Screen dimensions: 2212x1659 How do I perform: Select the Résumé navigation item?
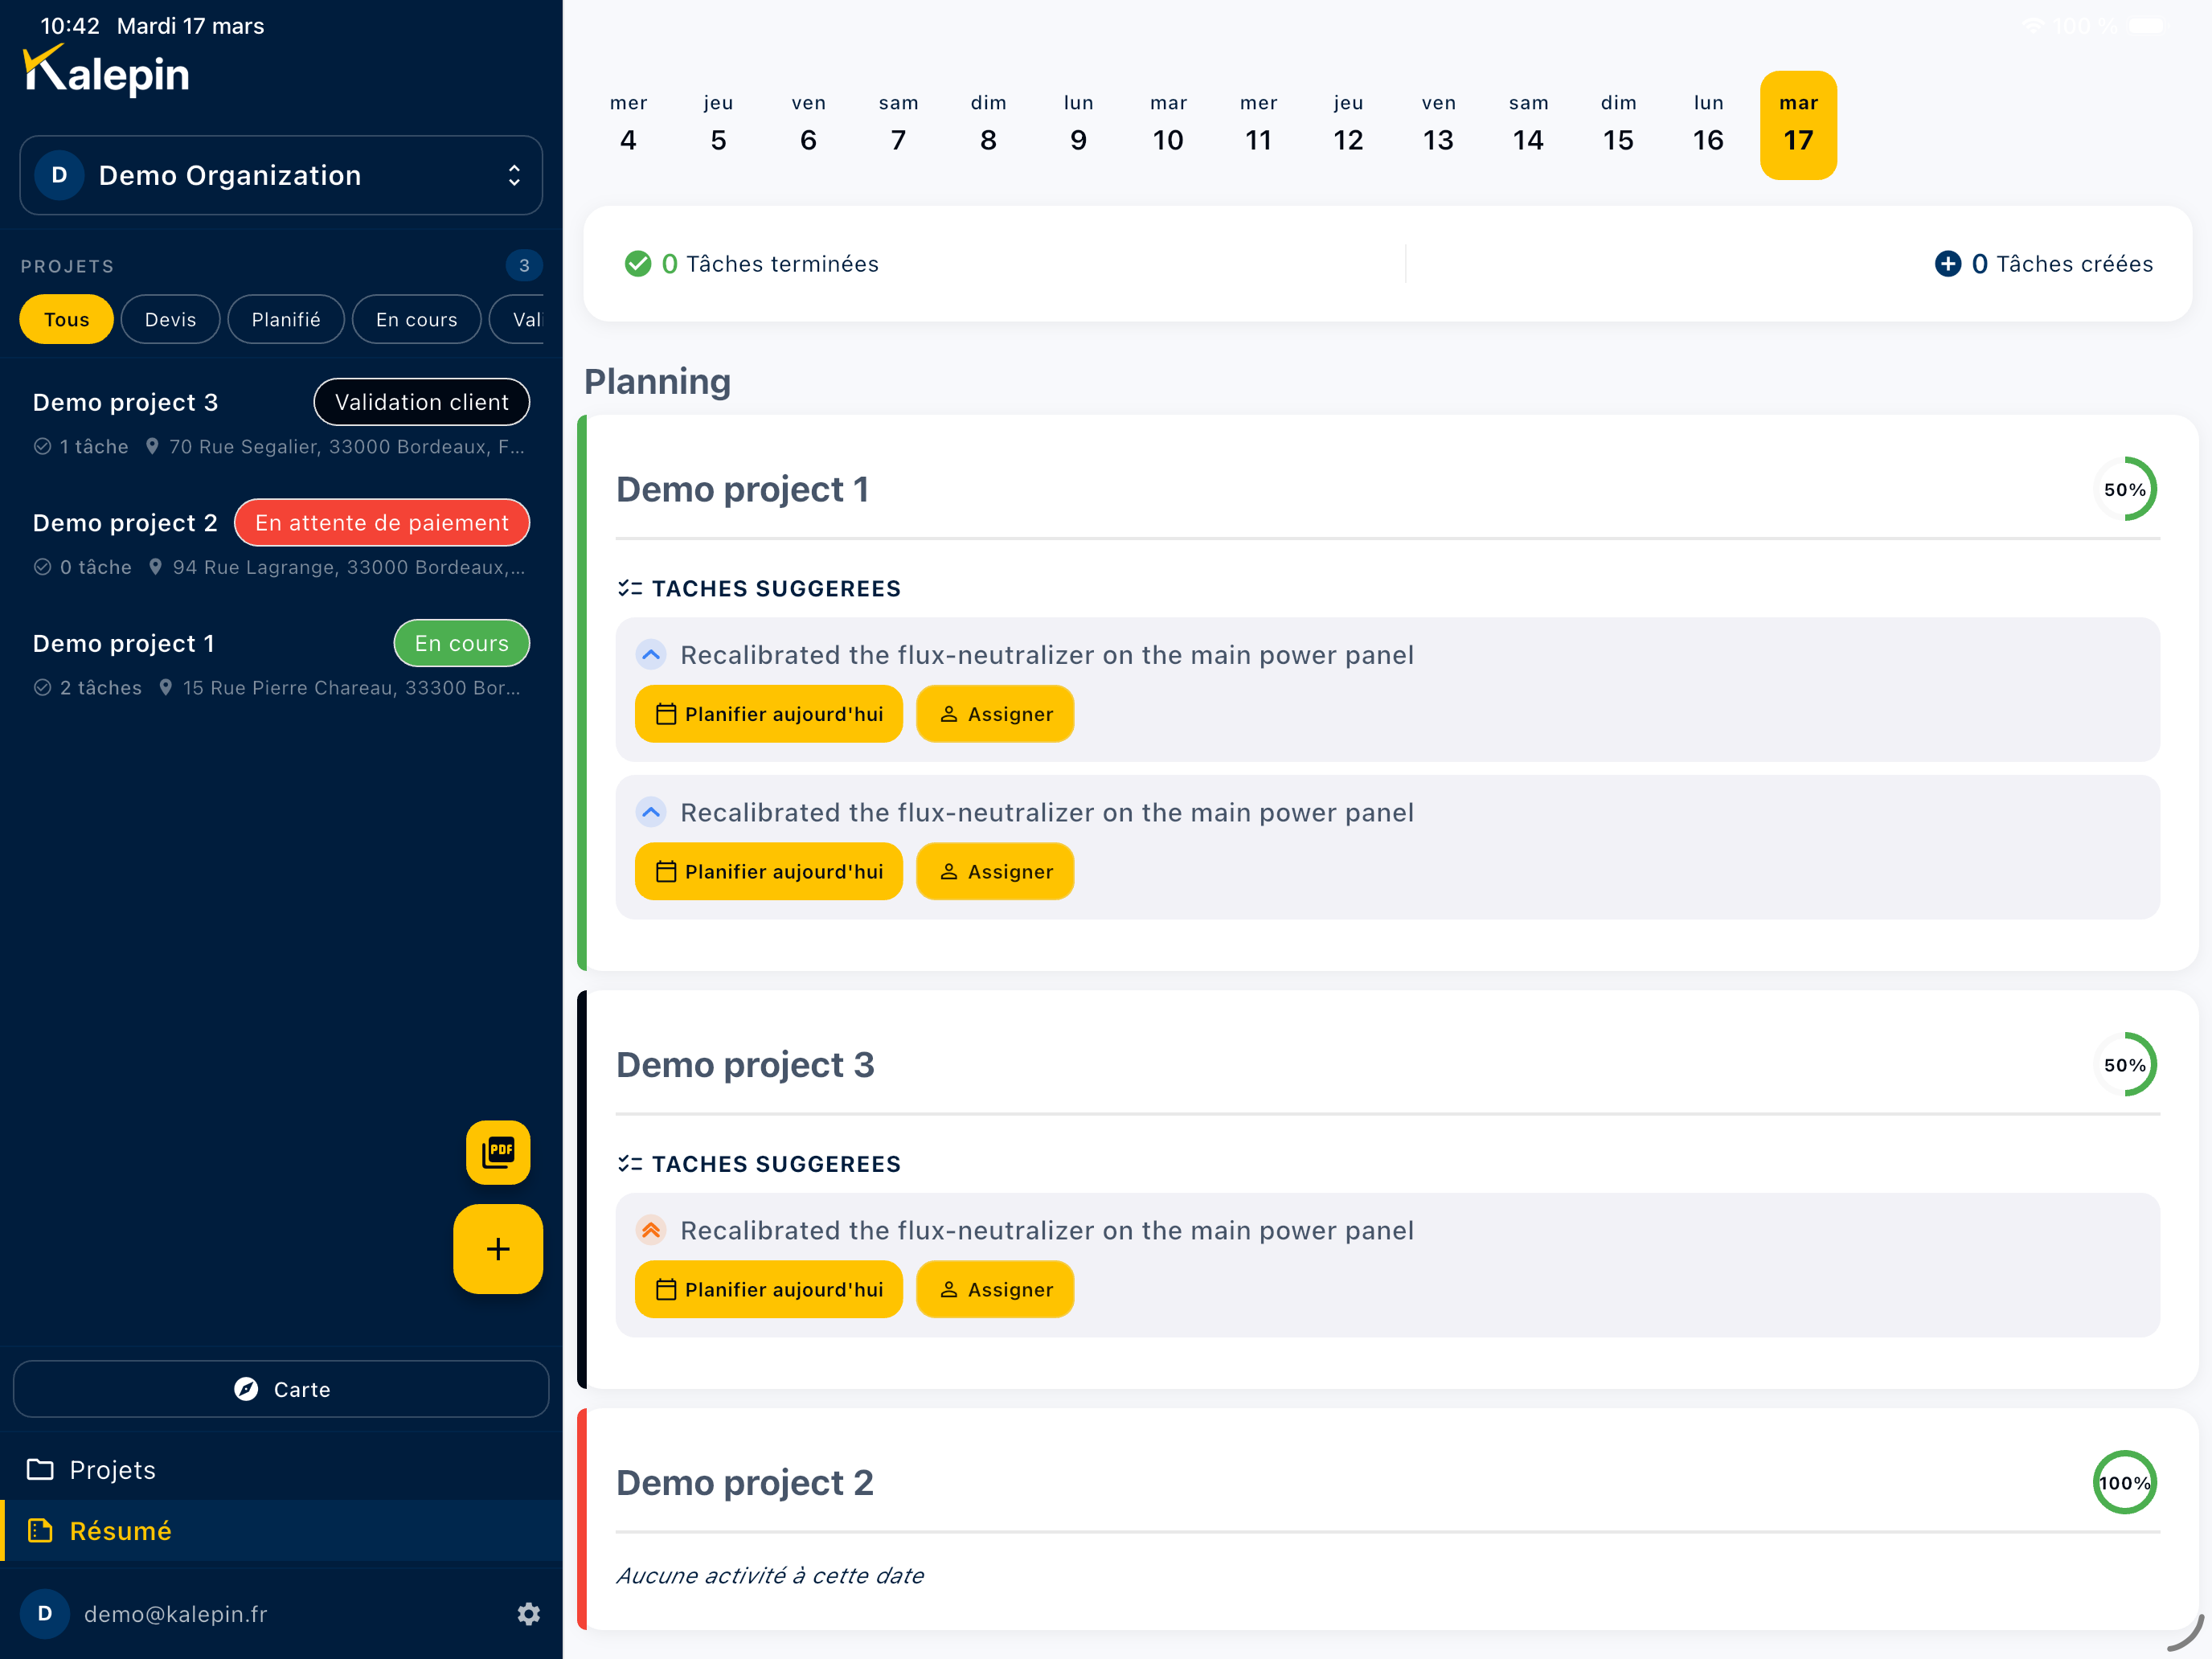tap(120, 1530)
